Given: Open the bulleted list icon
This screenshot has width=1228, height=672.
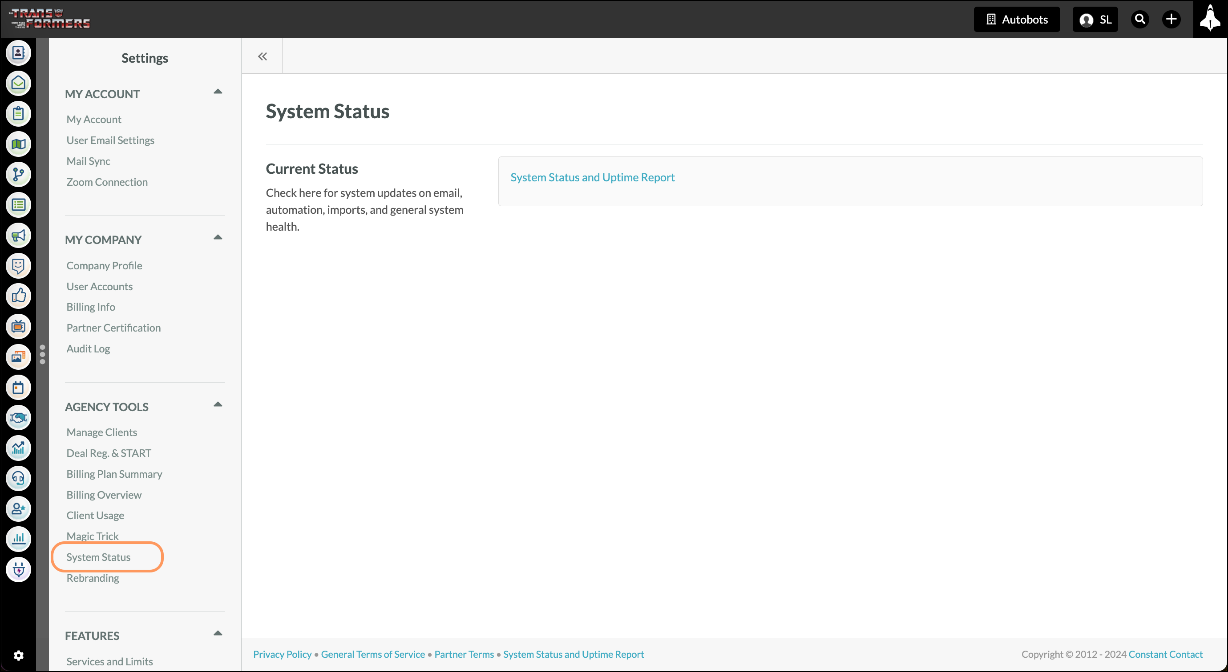Looking at the screenshot, I should click(x=18, y=205).
